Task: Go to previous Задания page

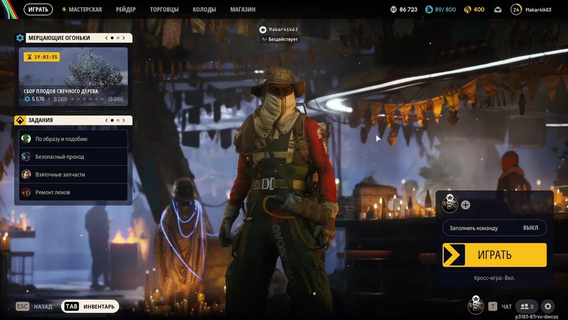Action: pyautogui.click(x=106, y=120)
